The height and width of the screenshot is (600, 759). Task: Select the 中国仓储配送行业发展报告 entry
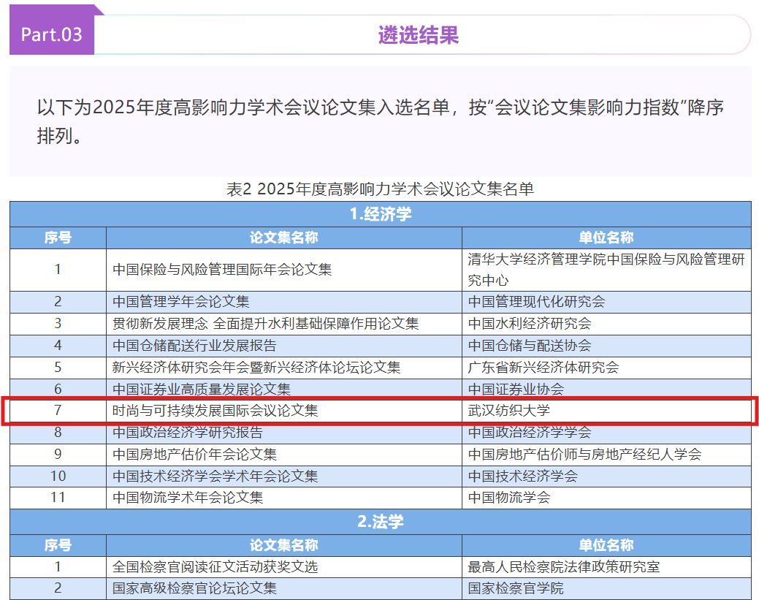194,346
